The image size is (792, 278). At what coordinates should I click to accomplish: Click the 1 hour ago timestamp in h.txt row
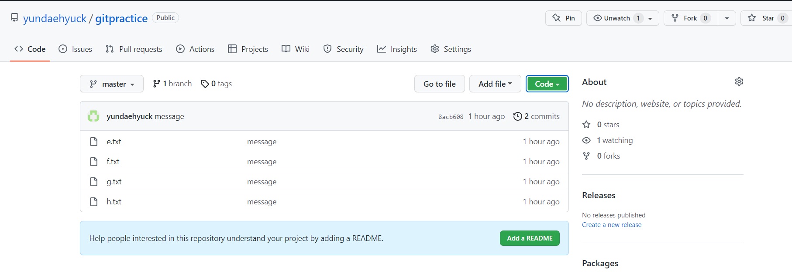point(541,202)
